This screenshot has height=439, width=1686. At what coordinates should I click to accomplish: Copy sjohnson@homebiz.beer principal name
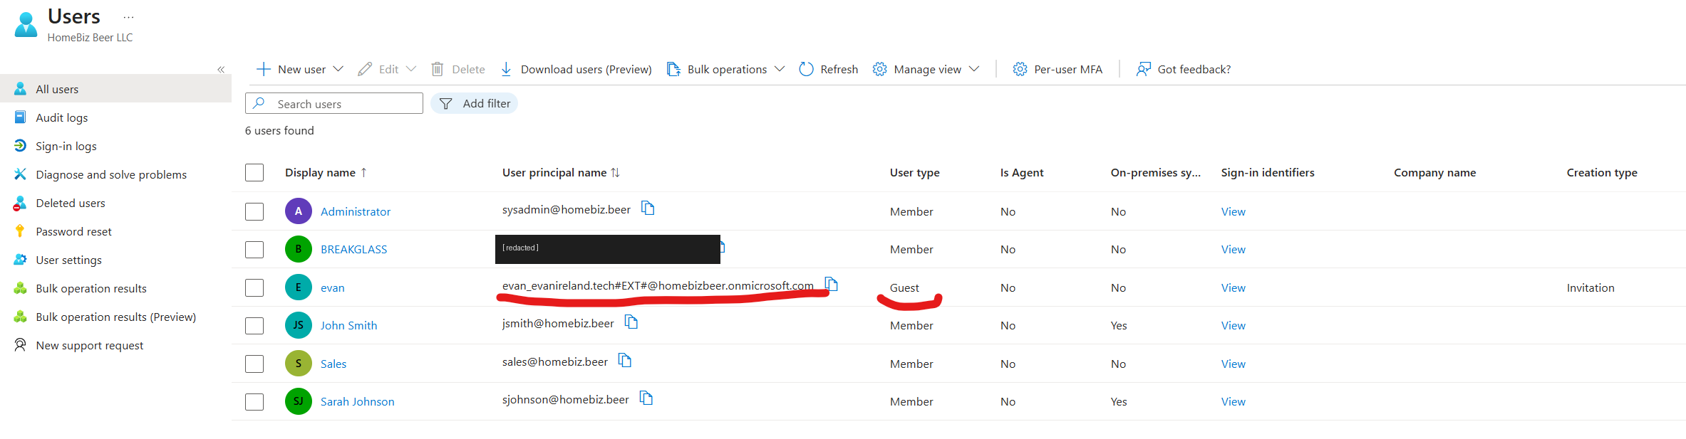pyautogui.click(x=646, y=398)
